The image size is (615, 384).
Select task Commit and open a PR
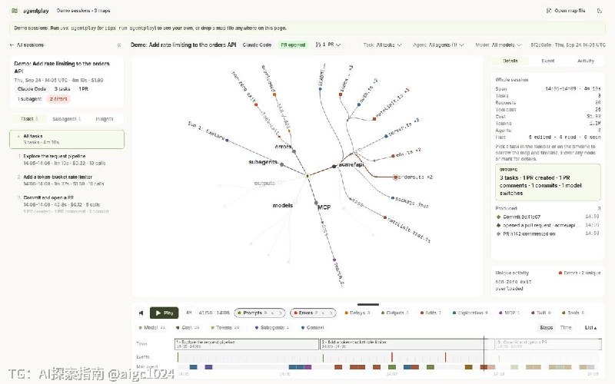[67, 204]
